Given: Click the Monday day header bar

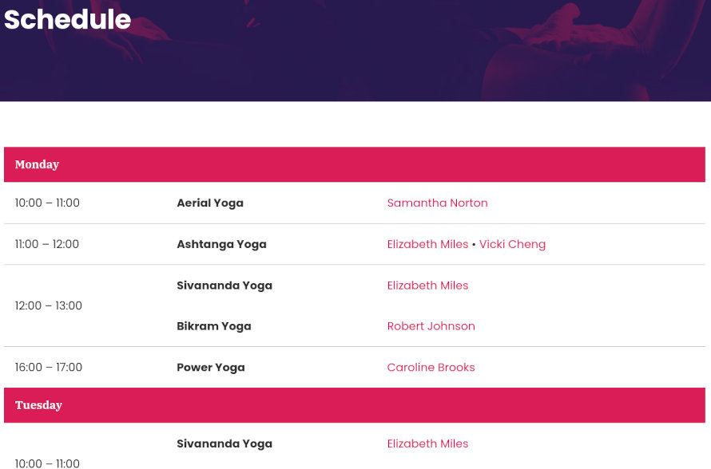Looking at the screenshot, I should [x=355, y=164].
